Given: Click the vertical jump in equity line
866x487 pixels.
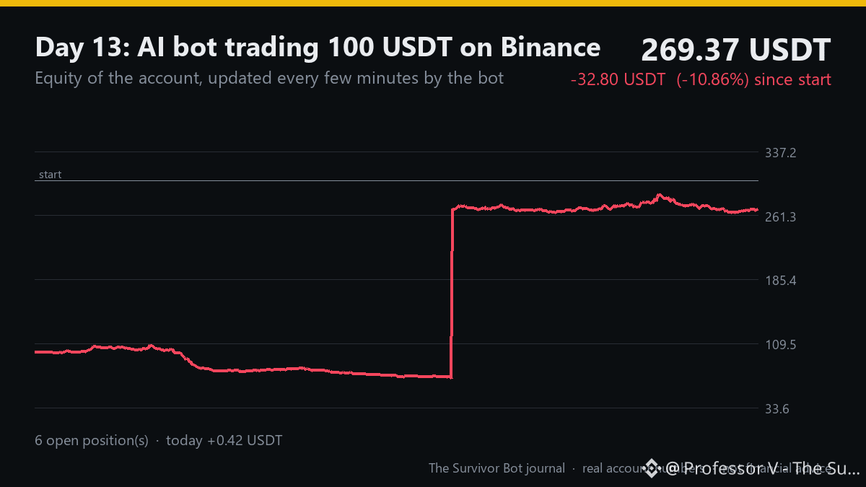Looking at the screenshot, I should click(x=452, y=292).
